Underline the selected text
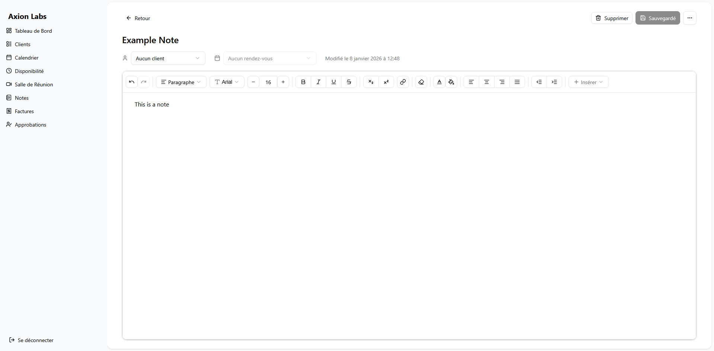714x351 pixels. [333, 82]
